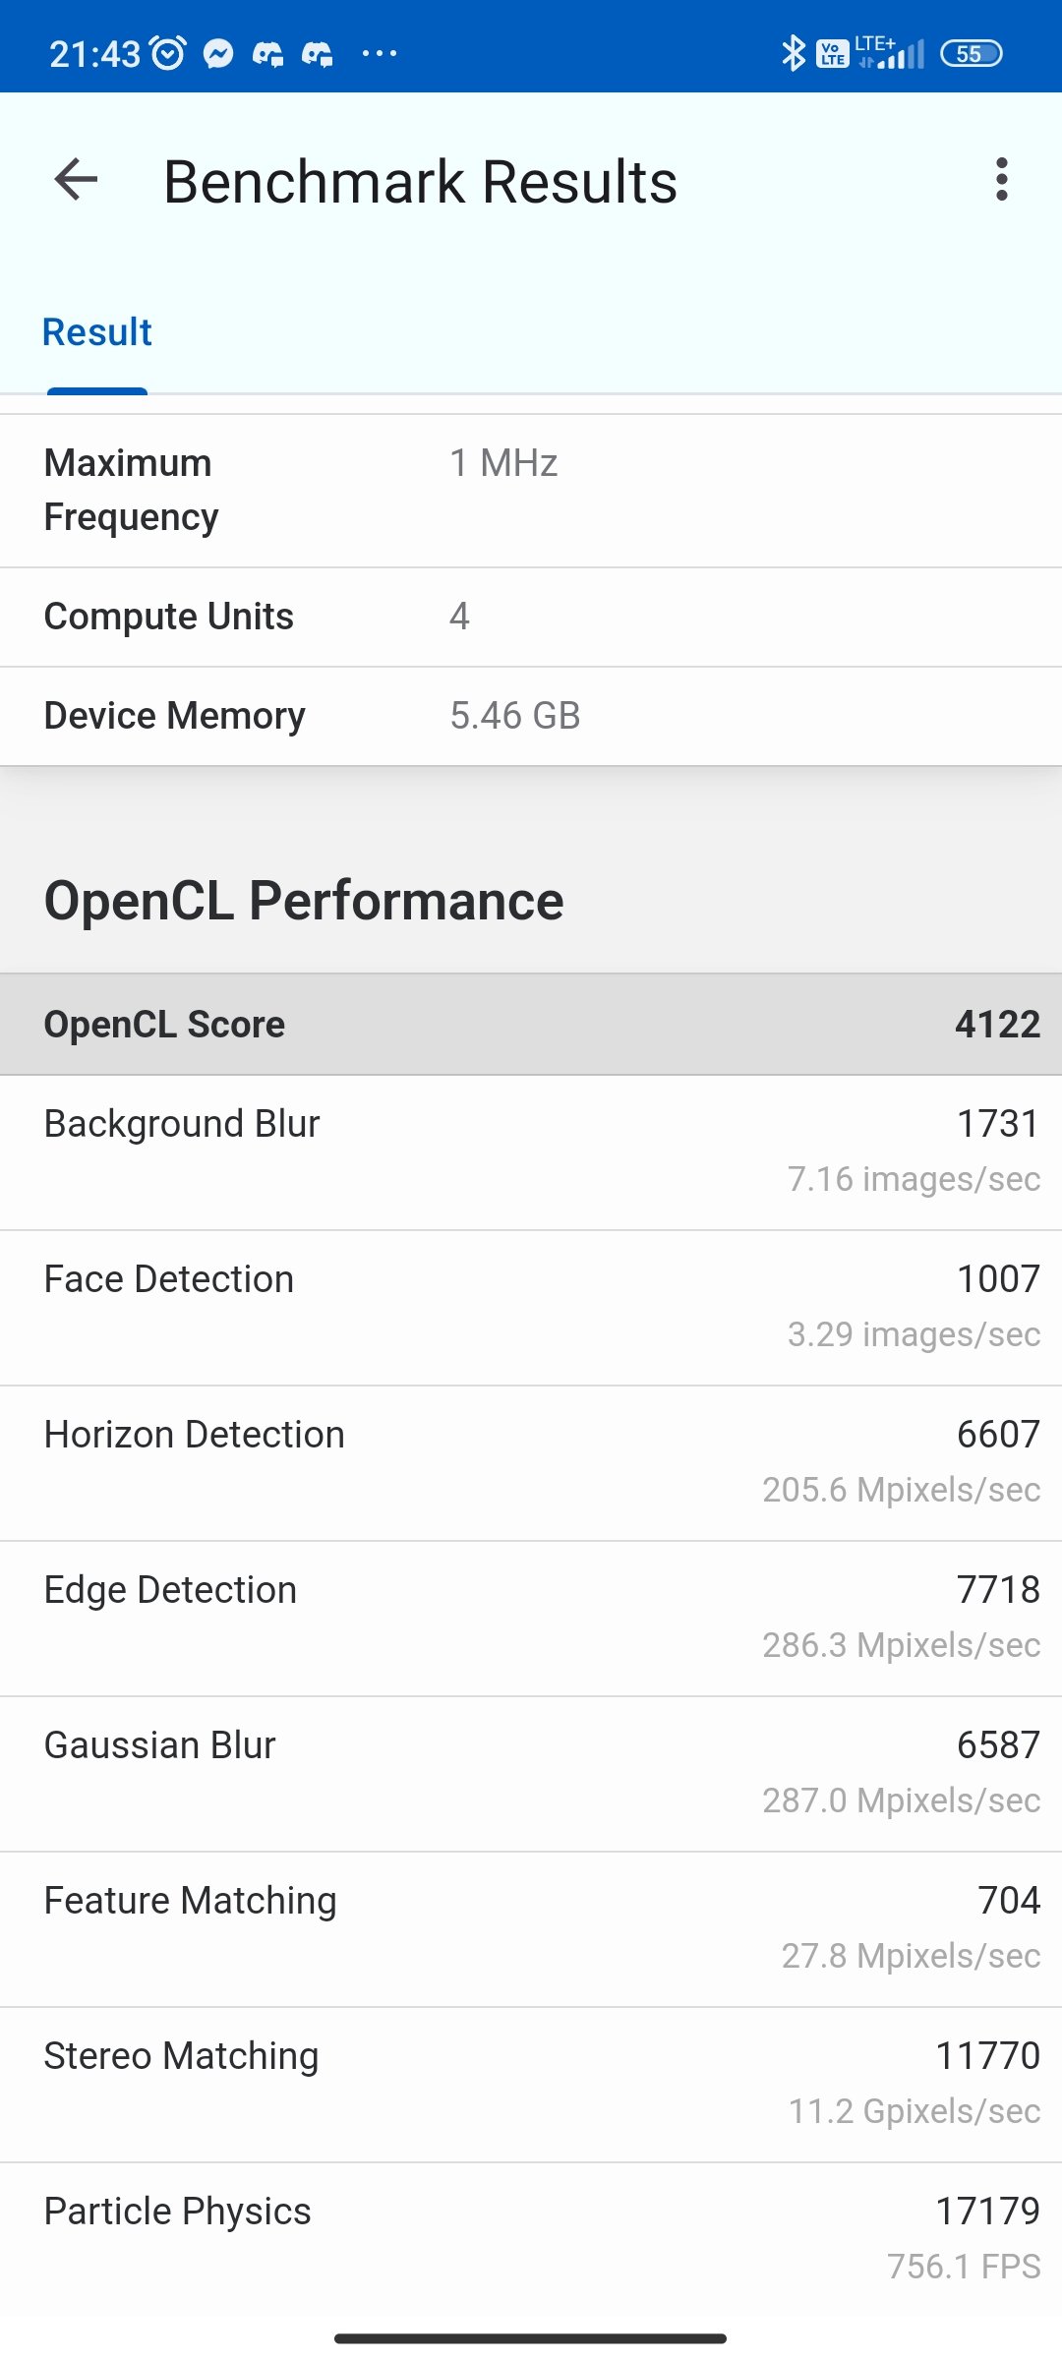The image size is (1062, 2360).
Task: Select the Feature Matching result row
Action: tap(531, 1929)
